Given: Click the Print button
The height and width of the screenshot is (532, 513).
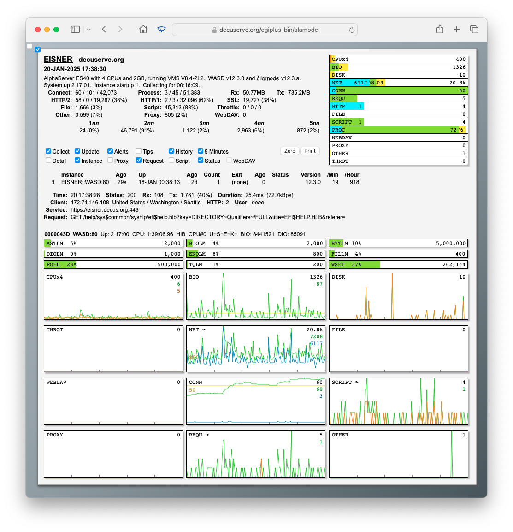Looking at the screenshot, I should click(310, 151).
